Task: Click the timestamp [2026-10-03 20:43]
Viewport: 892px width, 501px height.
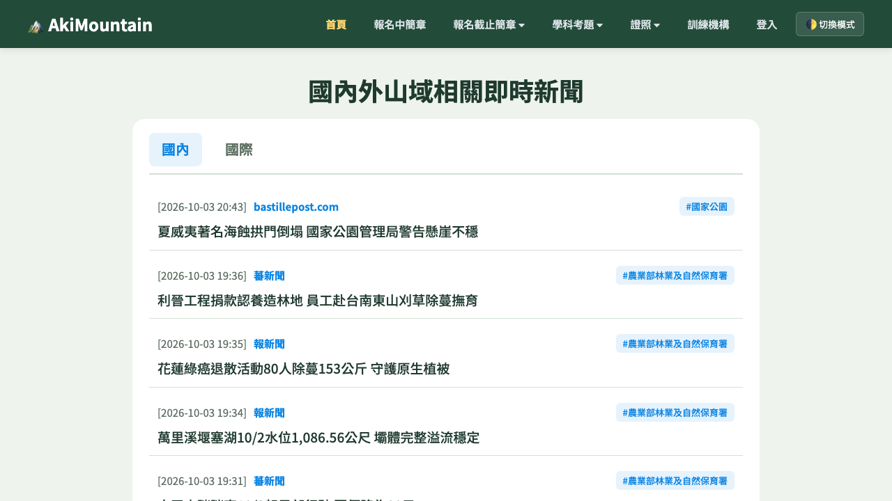Action: coord(202,207)
